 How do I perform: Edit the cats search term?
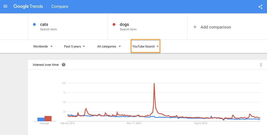click(44, 24)
